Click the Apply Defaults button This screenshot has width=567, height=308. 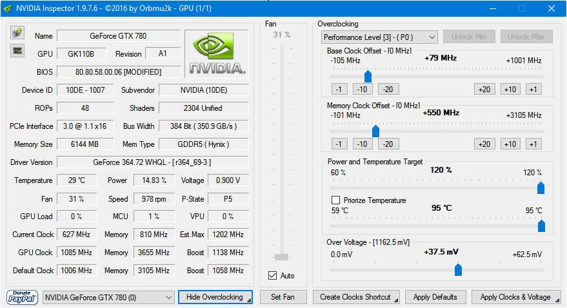tap(435, 297)
